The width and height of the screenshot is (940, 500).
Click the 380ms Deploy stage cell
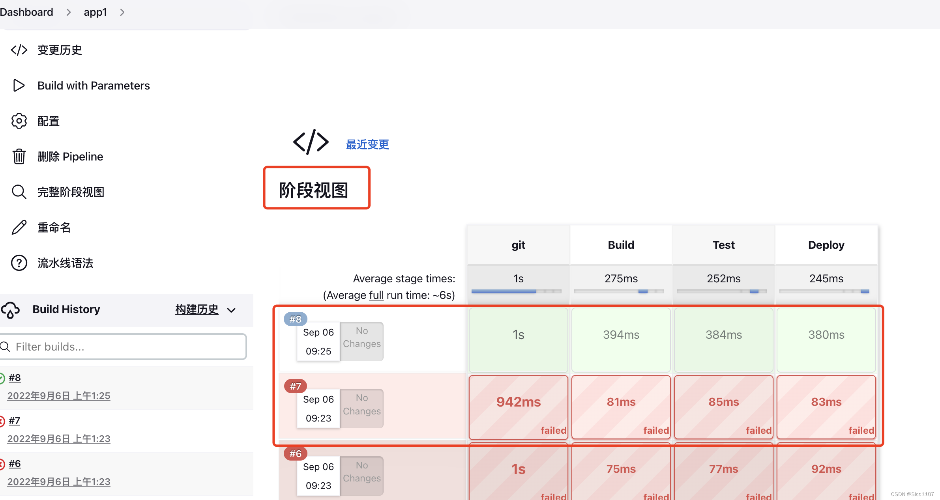826,340
